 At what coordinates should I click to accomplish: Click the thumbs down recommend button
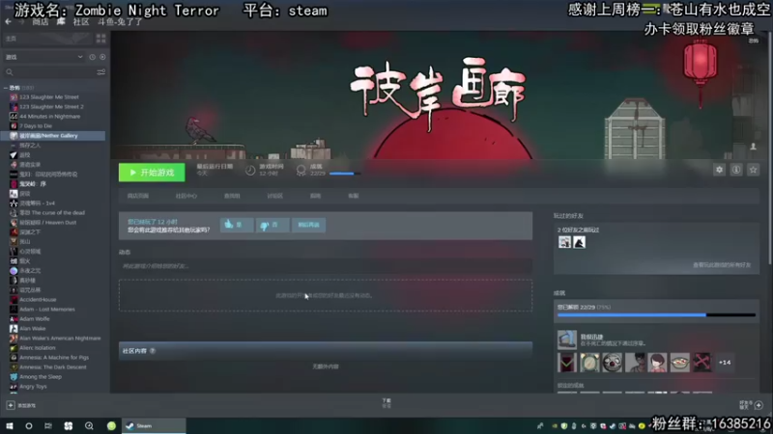(x=272, y=225)
